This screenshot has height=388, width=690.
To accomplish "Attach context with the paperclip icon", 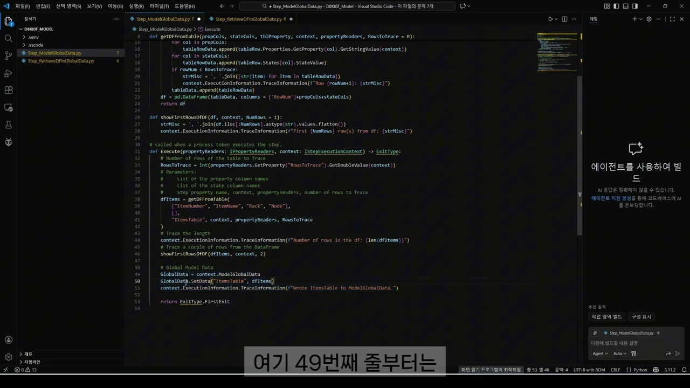I will click(595, 333).
